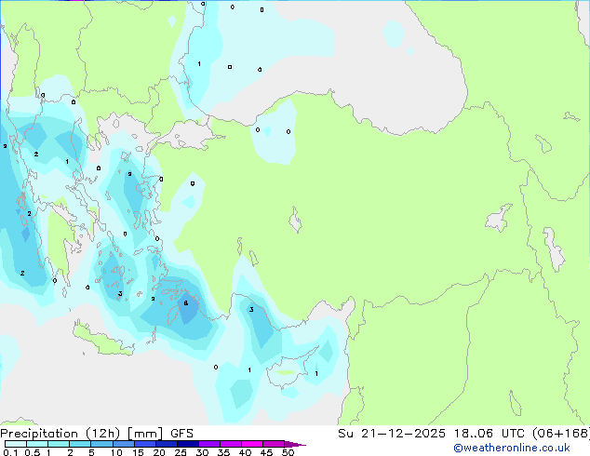Click the "40" legend label
The width and height of the screenshot is (590, 456).
click(245, 452)
